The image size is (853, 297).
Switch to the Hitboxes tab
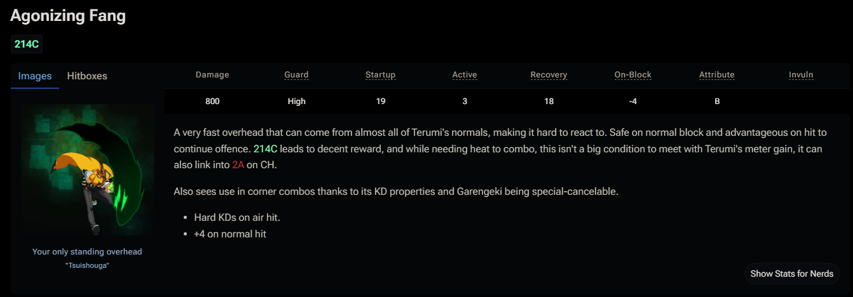pyautogui.click(x=87, y=76)
